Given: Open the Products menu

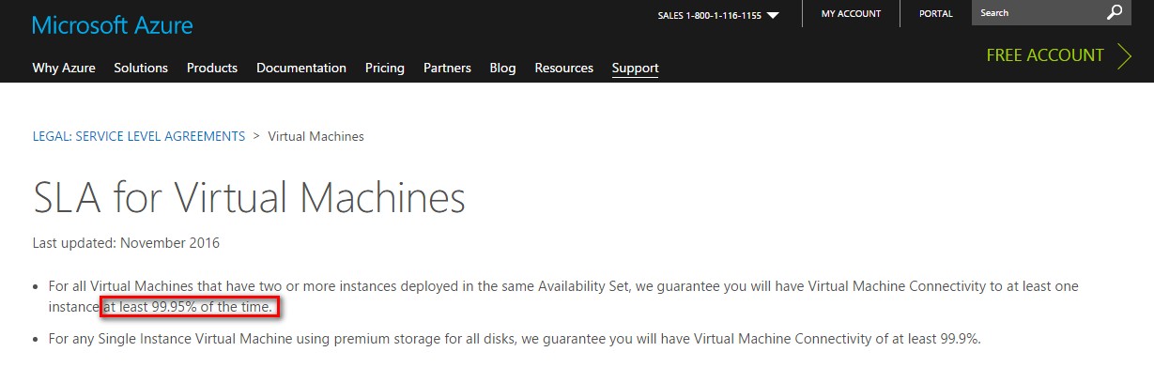Looking at the screenshot, I should tap(212, 68).
